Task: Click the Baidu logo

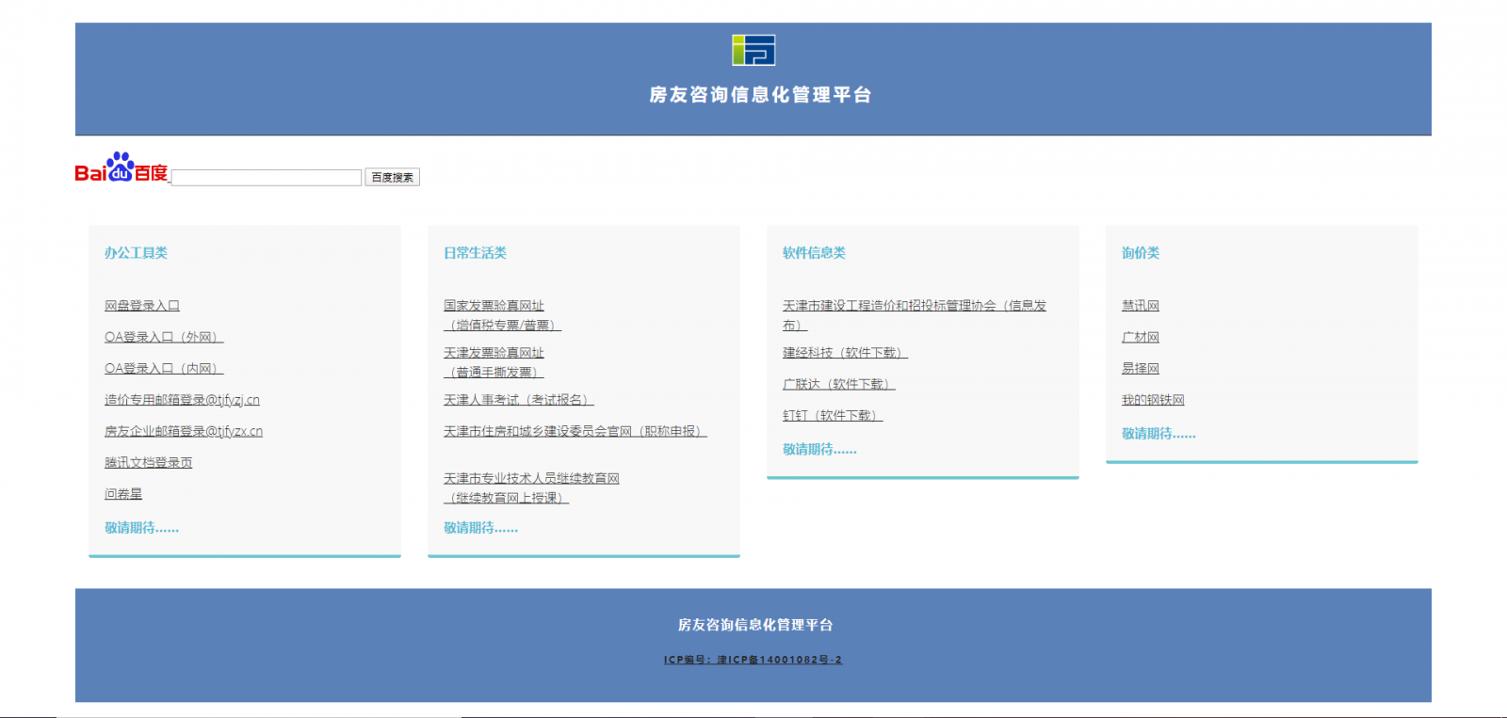Action: click(x=121, y=168)
